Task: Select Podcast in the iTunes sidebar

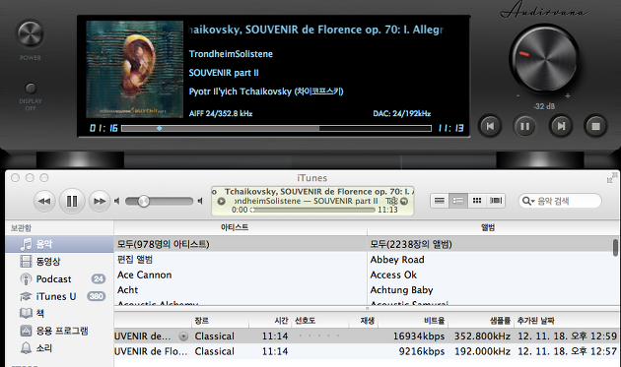Action: pyautogui.click(x=59, y=278)
